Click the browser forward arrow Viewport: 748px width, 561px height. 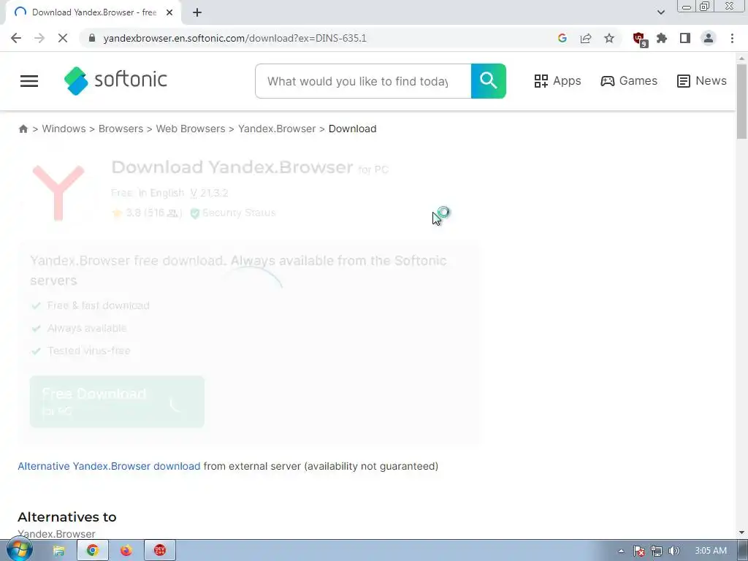coord(39,38)
